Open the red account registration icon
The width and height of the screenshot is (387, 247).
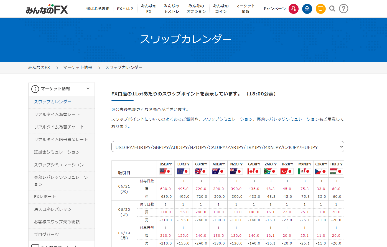pos(294,9)
